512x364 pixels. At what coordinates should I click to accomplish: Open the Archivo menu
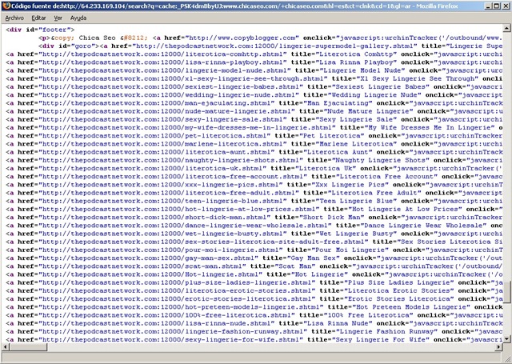point(14,18)
